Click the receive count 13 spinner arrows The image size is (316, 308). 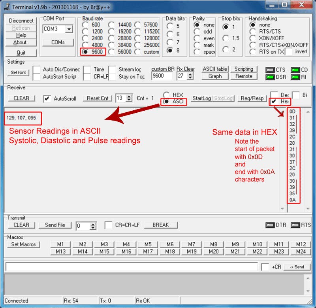tap(129, 98)
